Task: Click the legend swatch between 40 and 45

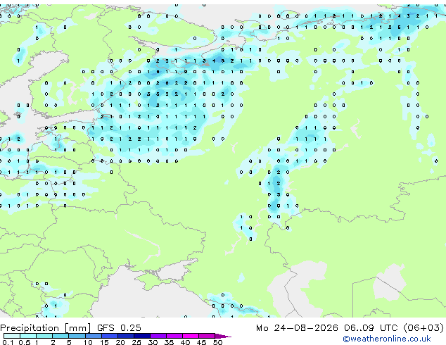Action: 191,336
